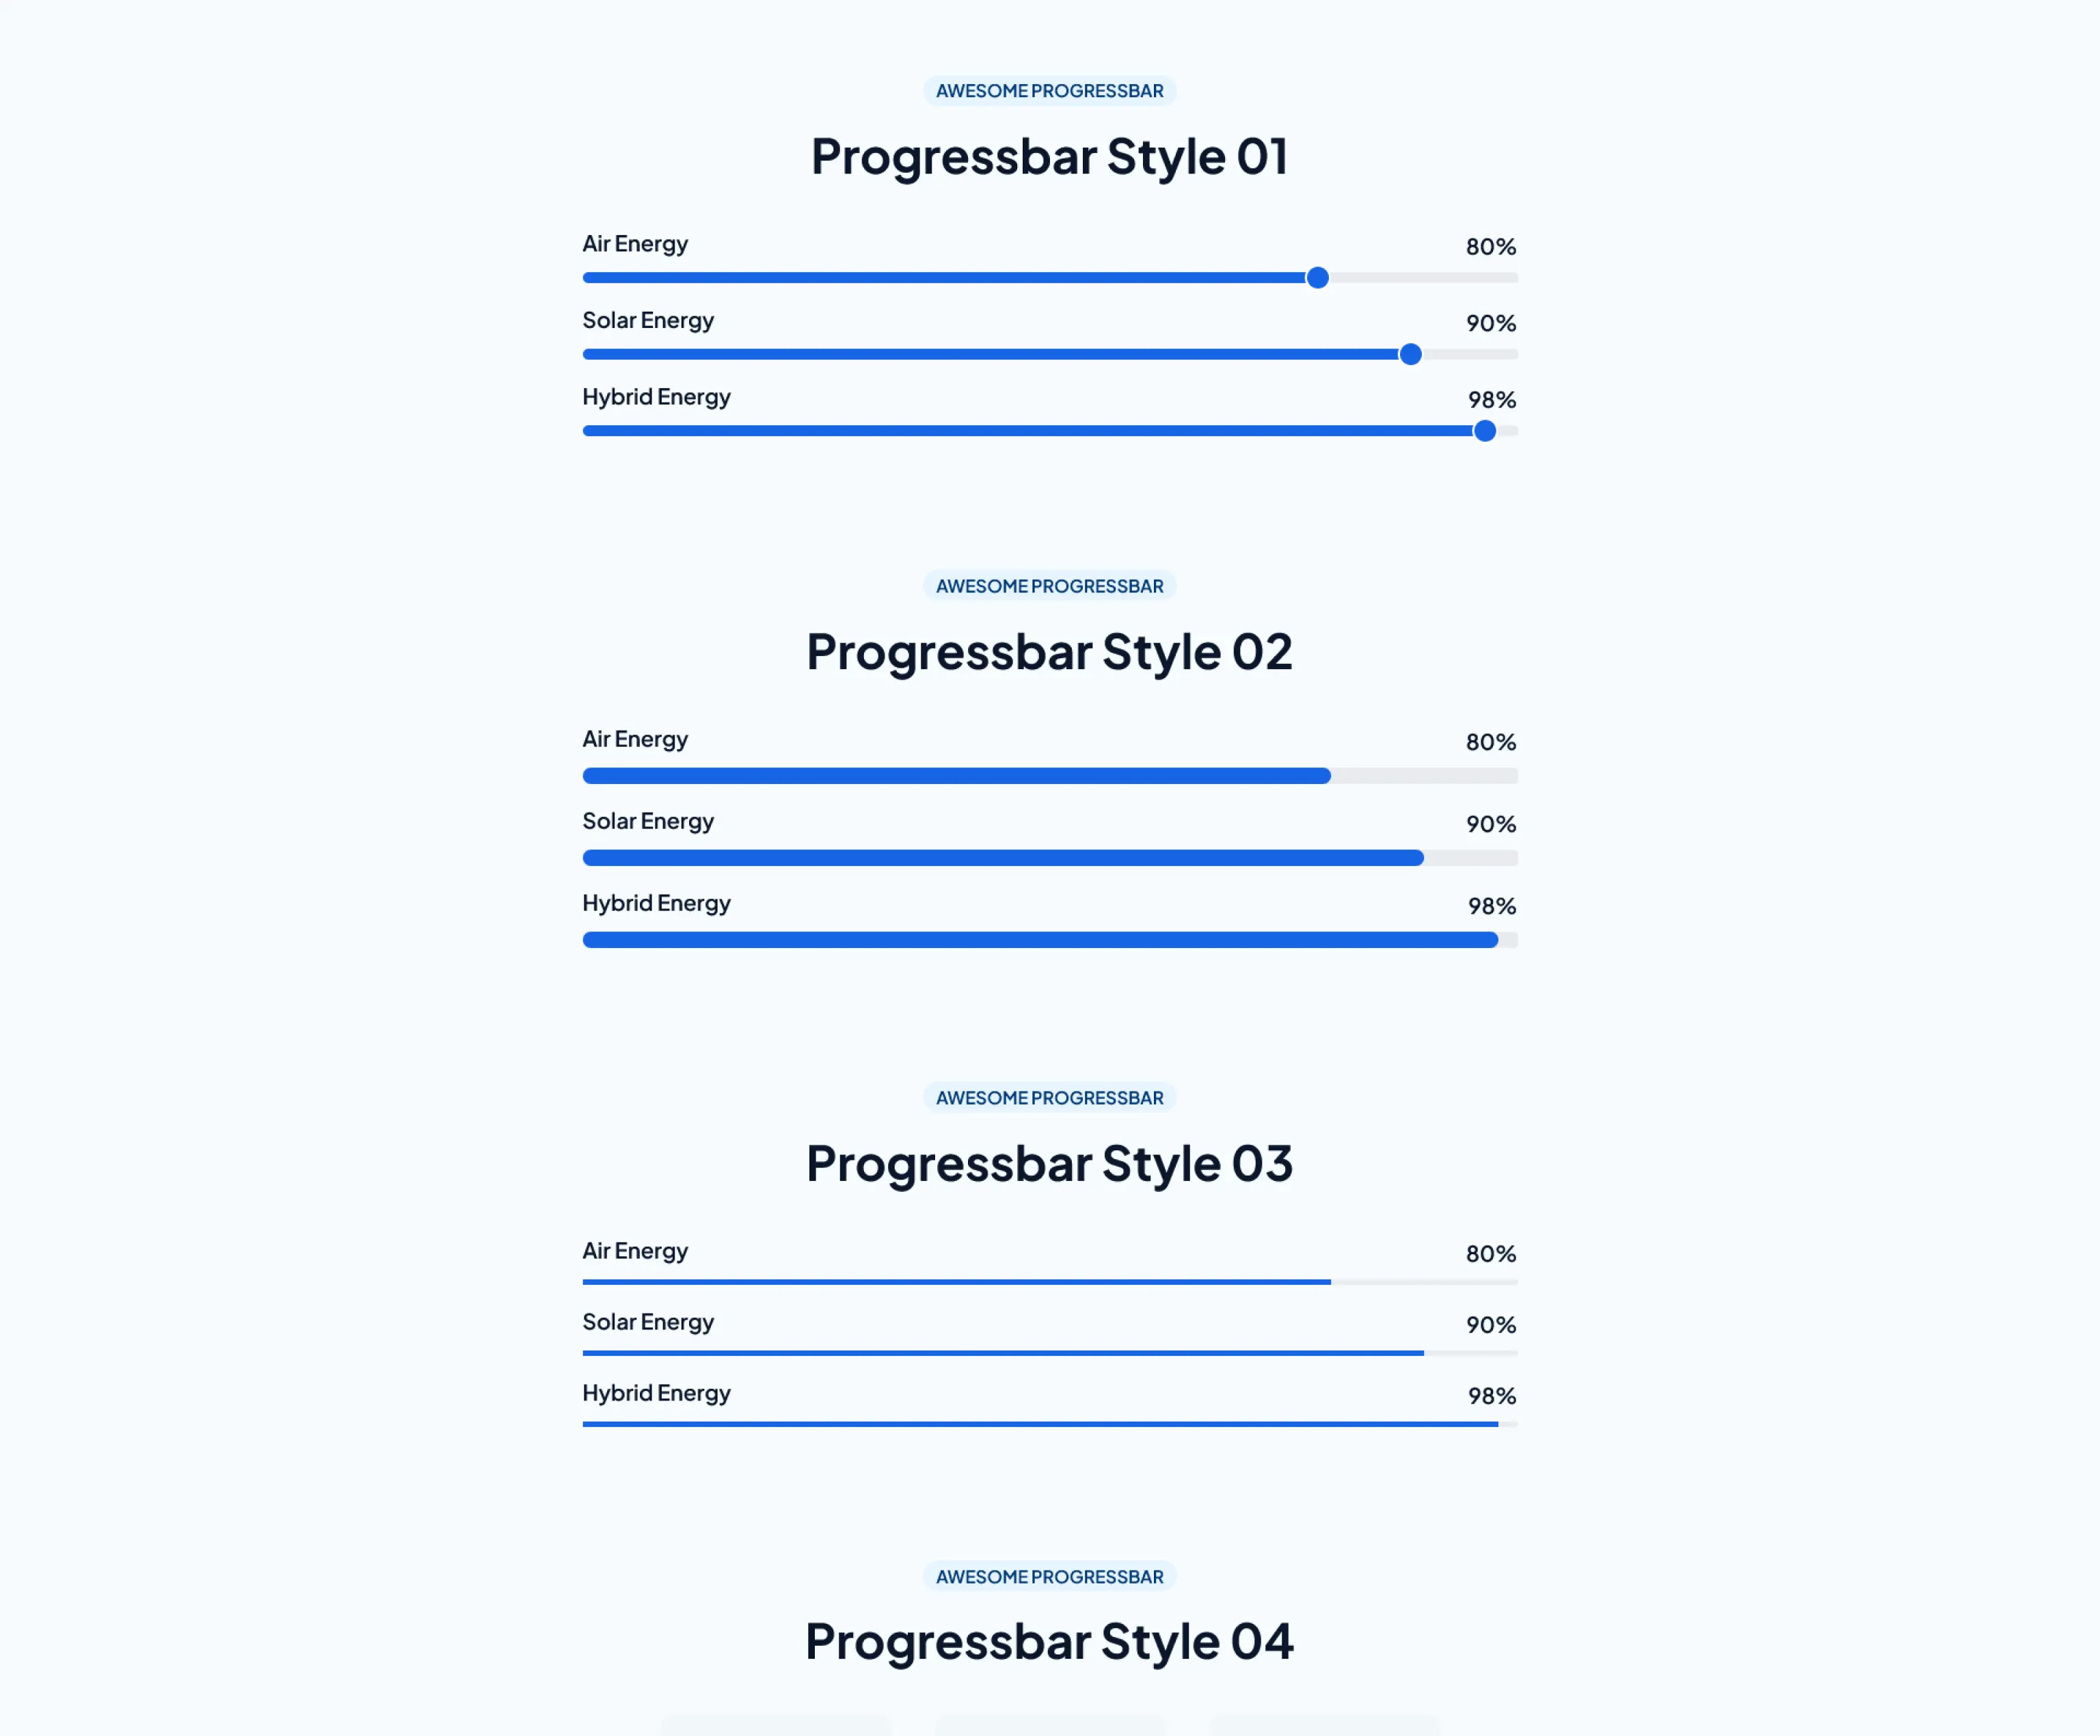Screen dimensions: 2100x1736
Task: Click the Air Energy slider knob in Style 01
Action: coord(1318,278)
